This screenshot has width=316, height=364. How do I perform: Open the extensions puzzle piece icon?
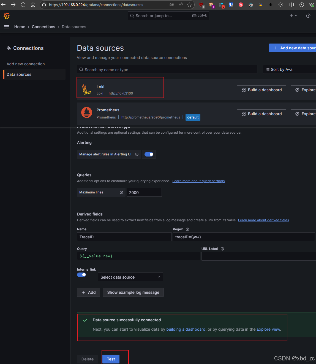tap(280, 5)
